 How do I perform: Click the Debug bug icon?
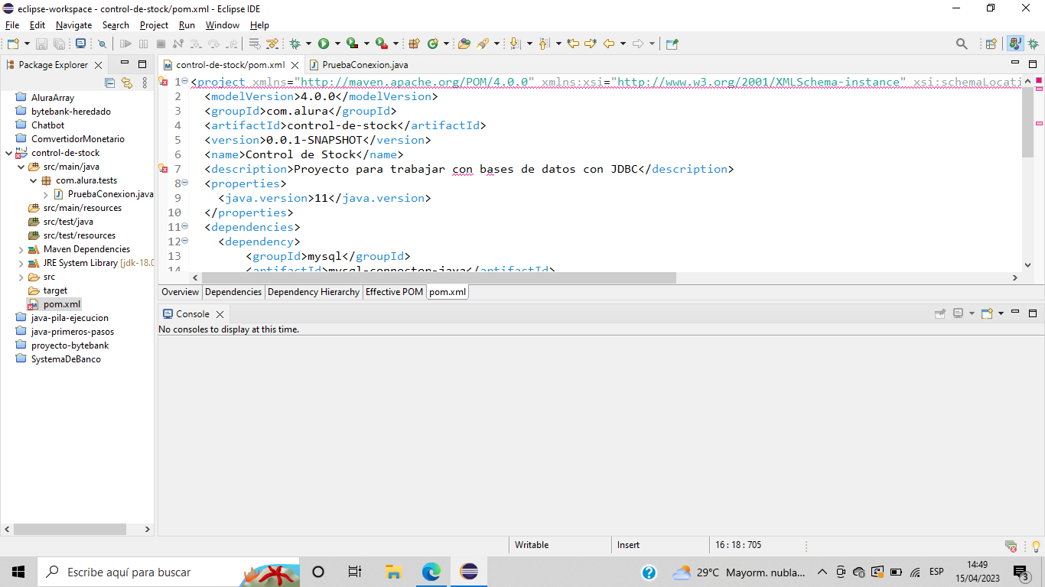point(295,44)
